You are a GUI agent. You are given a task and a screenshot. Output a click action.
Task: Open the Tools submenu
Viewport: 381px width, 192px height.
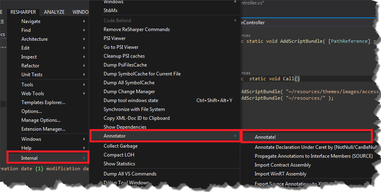(x=48, y=85)
